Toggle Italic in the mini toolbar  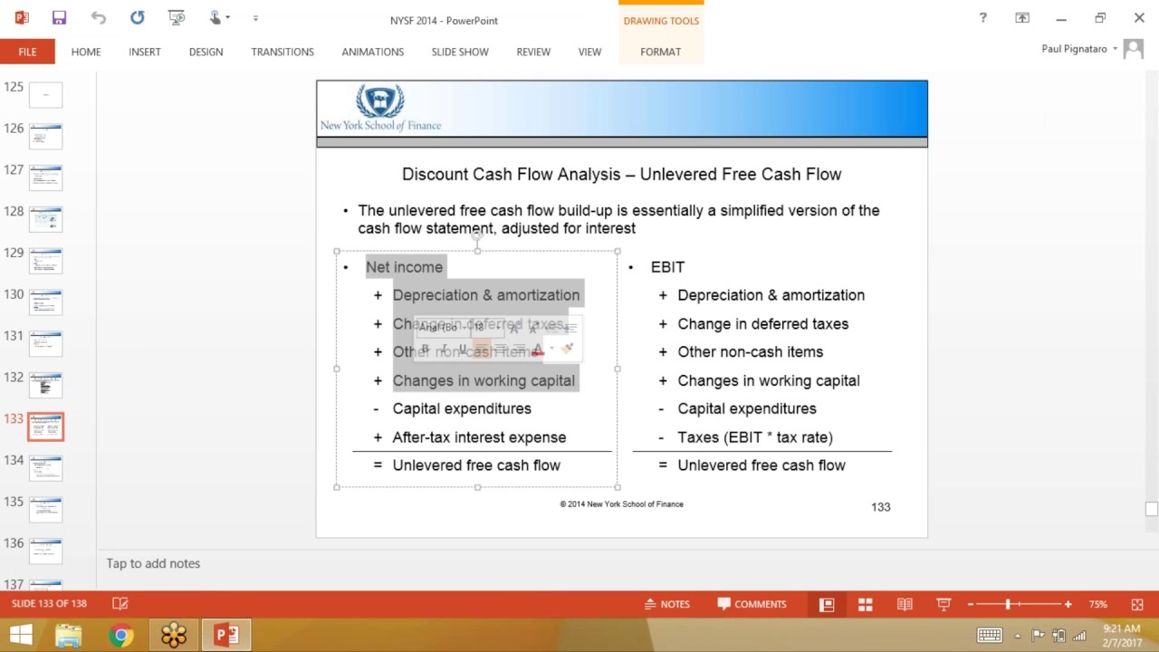[x=444, y=350]
